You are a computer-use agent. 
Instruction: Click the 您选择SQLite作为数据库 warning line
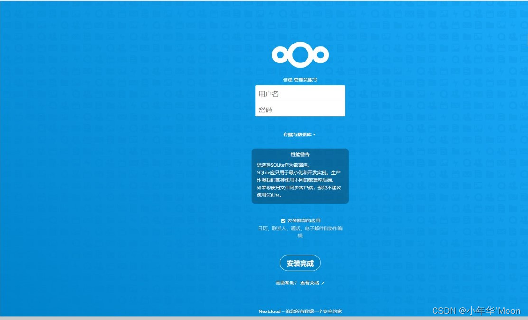(x=284, y=165)
